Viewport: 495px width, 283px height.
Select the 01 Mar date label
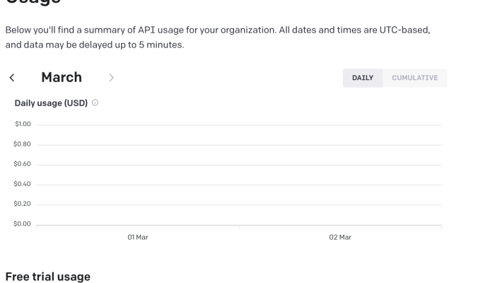pos(138,237)
